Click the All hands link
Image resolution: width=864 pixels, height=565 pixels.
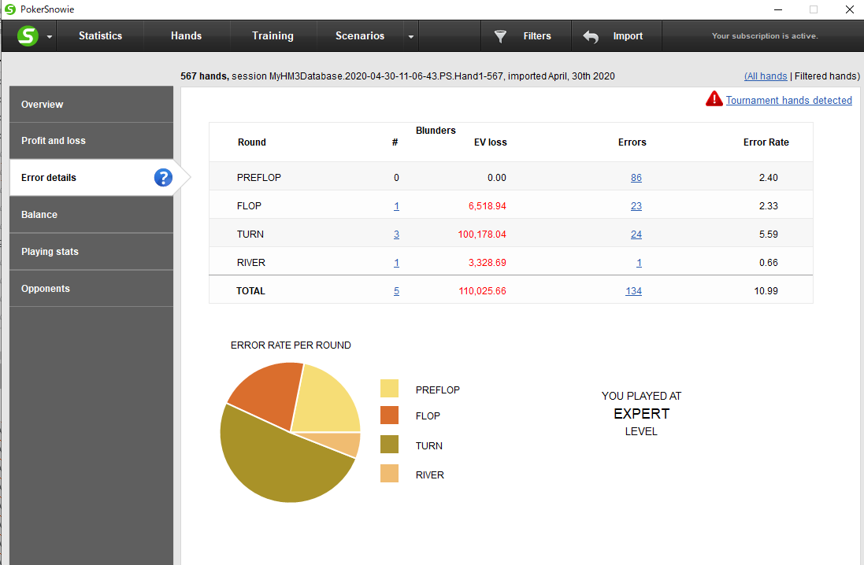tap(766, 76)
